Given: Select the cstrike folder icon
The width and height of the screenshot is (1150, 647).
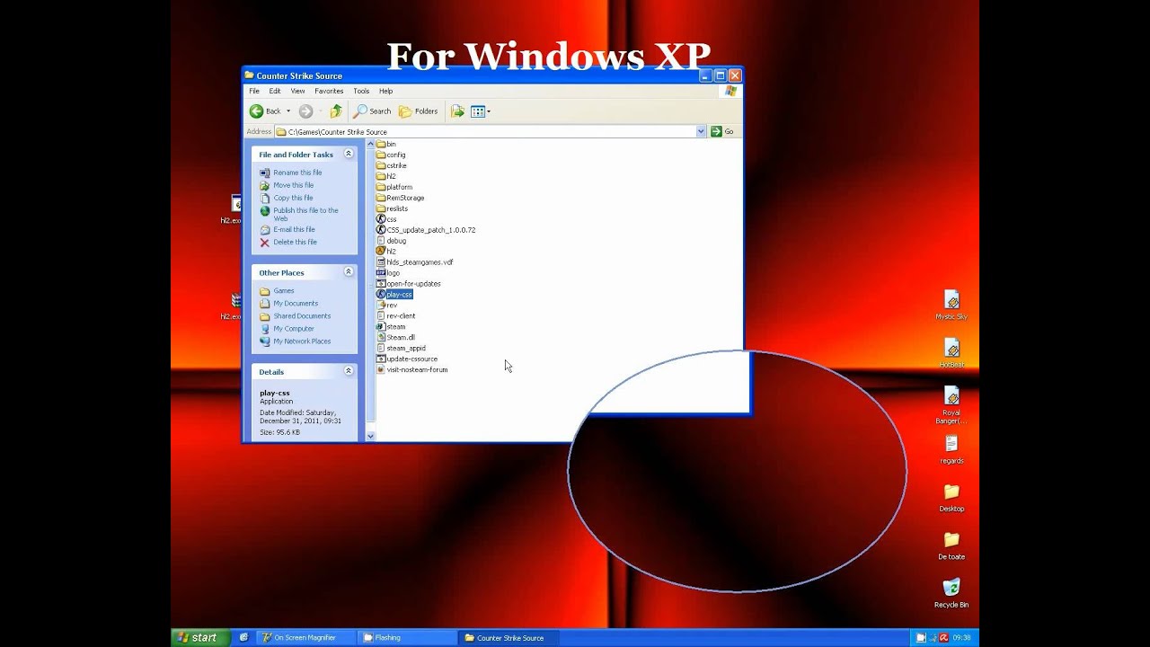Looking at the screenshot, I should (x=380, y=165).
